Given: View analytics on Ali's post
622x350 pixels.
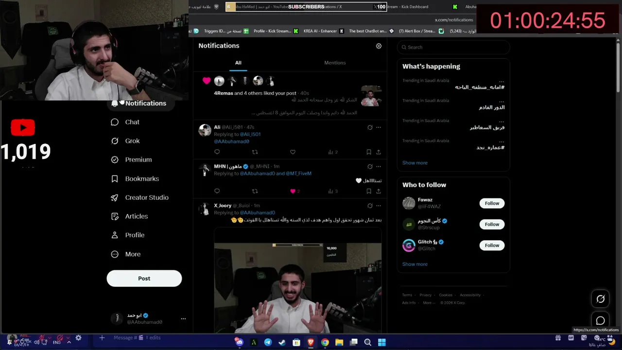Looking at the screenshot, I should coord(332,152).
